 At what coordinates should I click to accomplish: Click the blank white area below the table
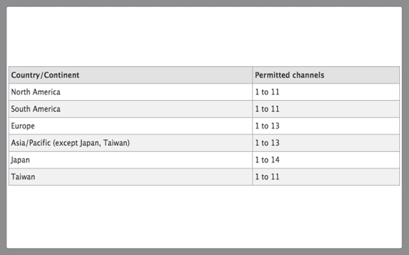point(204,217)
